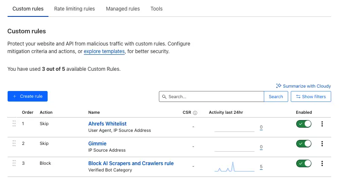Screen dimensions: 343x182
Task: Switch to the Managed rules tab
Action: click(123, 9)
